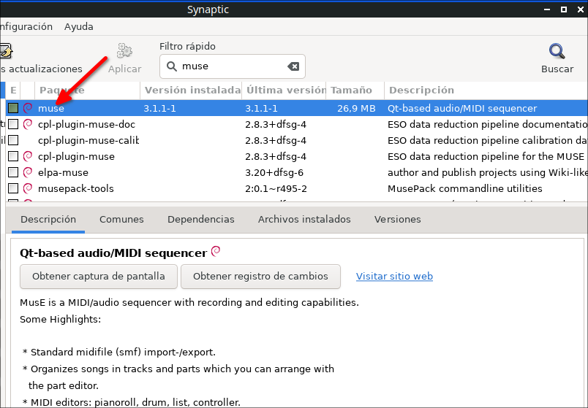This screenshot has height=408, width=588.
Task: Open the Visitar sitio web link
Action: click(x=394, y=276)
